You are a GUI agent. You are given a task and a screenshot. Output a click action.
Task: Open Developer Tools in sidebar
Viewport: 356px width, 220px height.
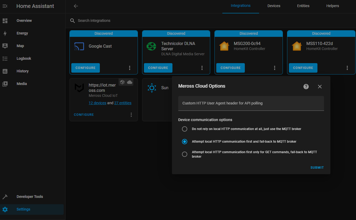coord(32,197)
